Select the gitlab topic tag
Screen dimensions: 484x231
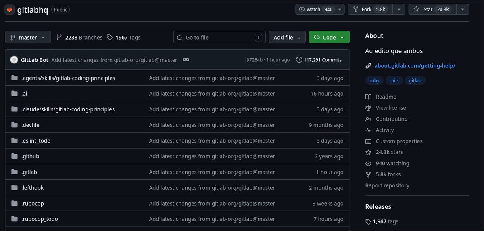click(415, 80)
